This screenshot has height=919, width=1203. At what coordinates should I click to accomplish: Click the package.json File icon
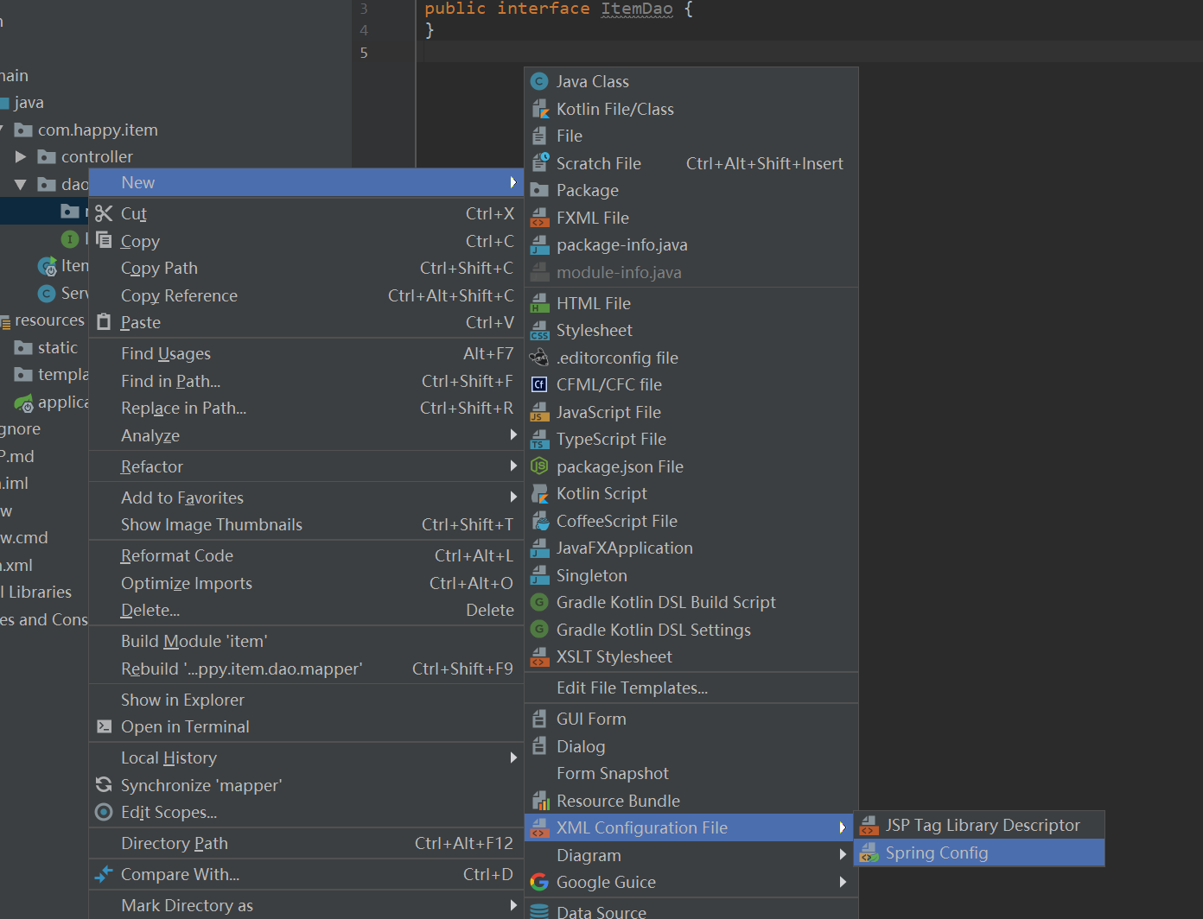click(x=539, y=466)
